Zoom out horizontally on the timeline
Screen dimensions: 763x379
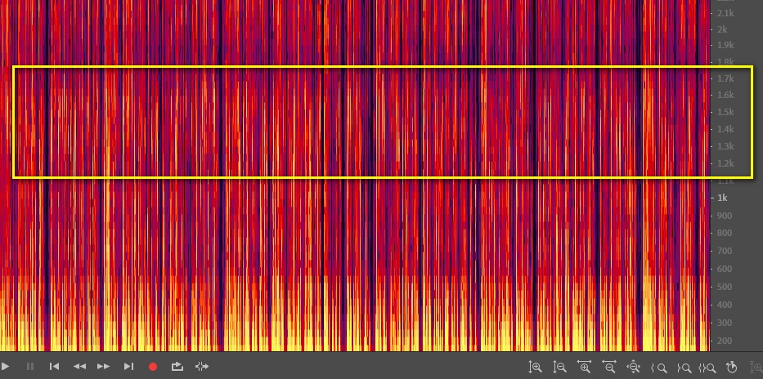pyautogui.click(x=609, y=368)
